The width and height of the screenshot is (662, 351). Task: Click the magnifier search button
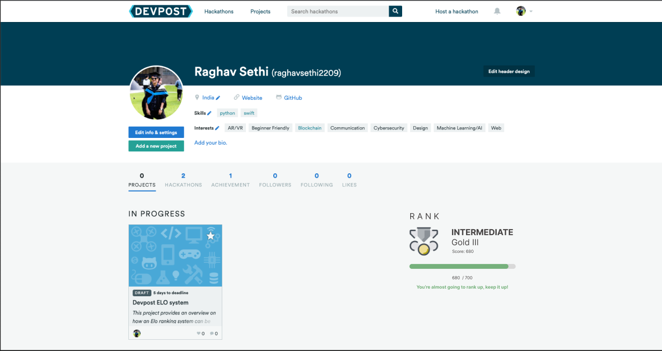point(395,11)
